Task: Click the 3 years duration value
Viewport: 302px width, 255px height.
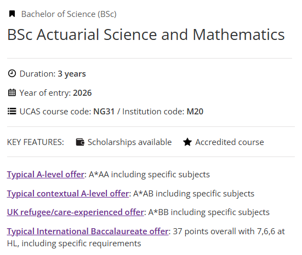Action: coord(72,74)
